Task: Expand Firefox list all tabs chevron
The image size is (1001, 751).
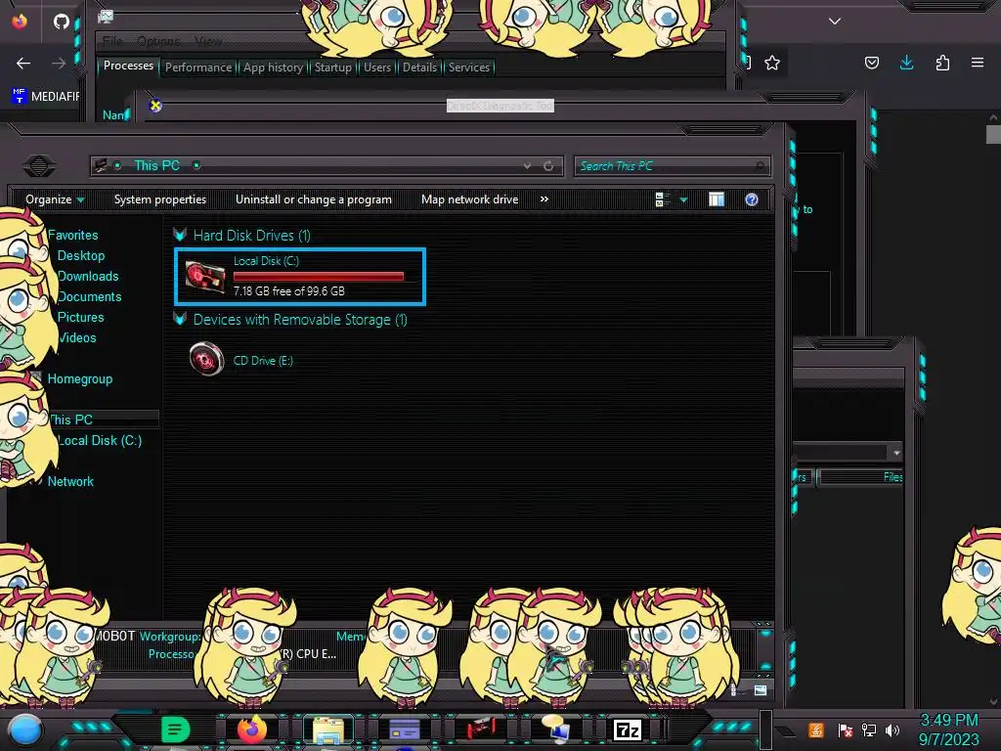Action: coord(835,22)
